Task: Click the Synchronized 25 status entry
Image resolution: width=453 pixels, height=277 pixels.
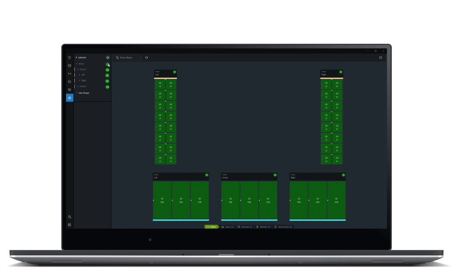Action: pyautogui.click(x=283, y=227)
